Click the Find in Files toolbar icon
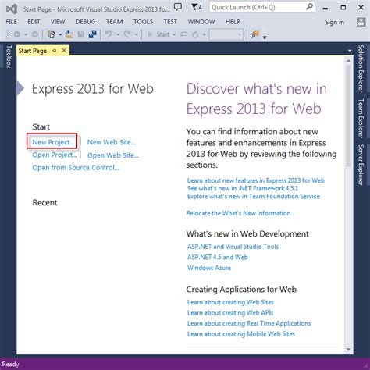The width and height of the screenshot is (370, 370). click(255, 34)
